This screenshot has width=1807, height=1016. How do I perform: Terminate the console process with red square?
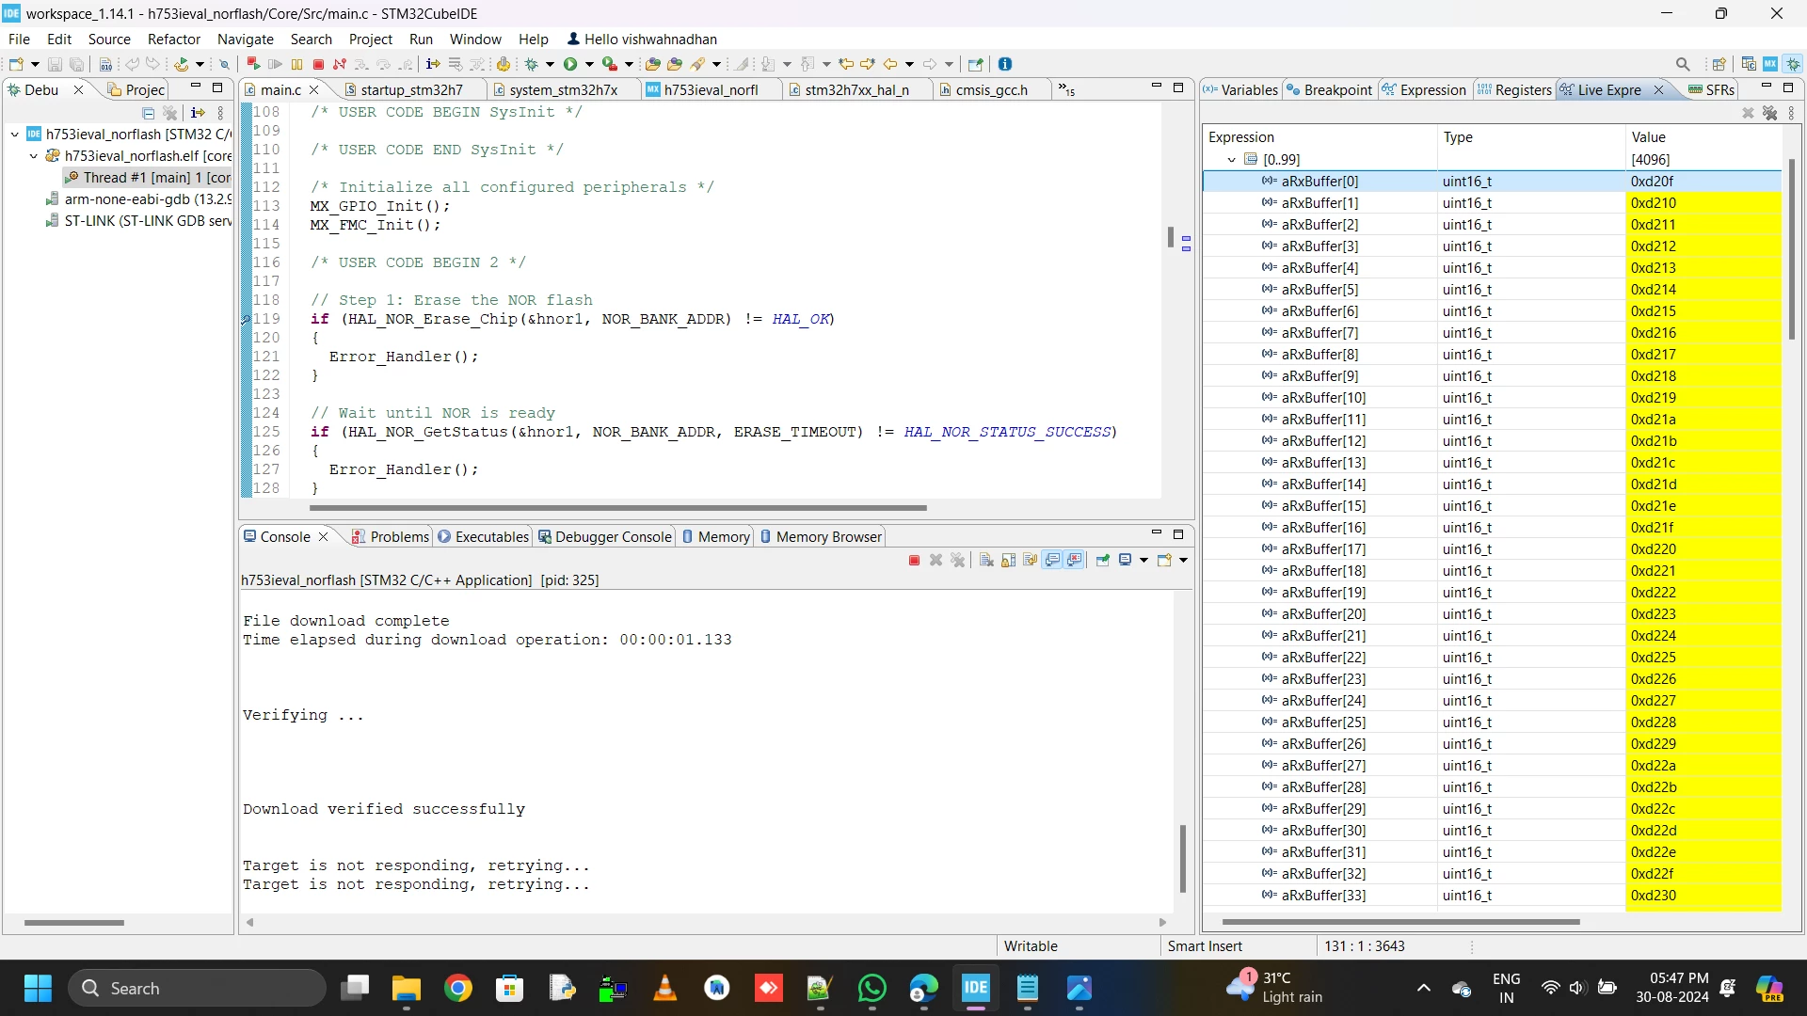coord(914,561)
